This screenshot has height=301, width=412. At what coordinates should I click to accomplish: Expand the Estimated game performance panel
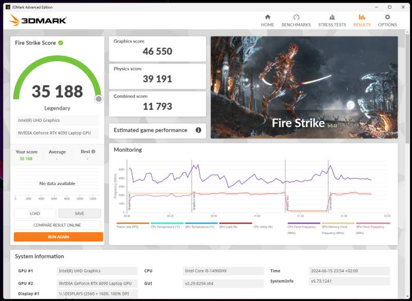tap(158, 130)
